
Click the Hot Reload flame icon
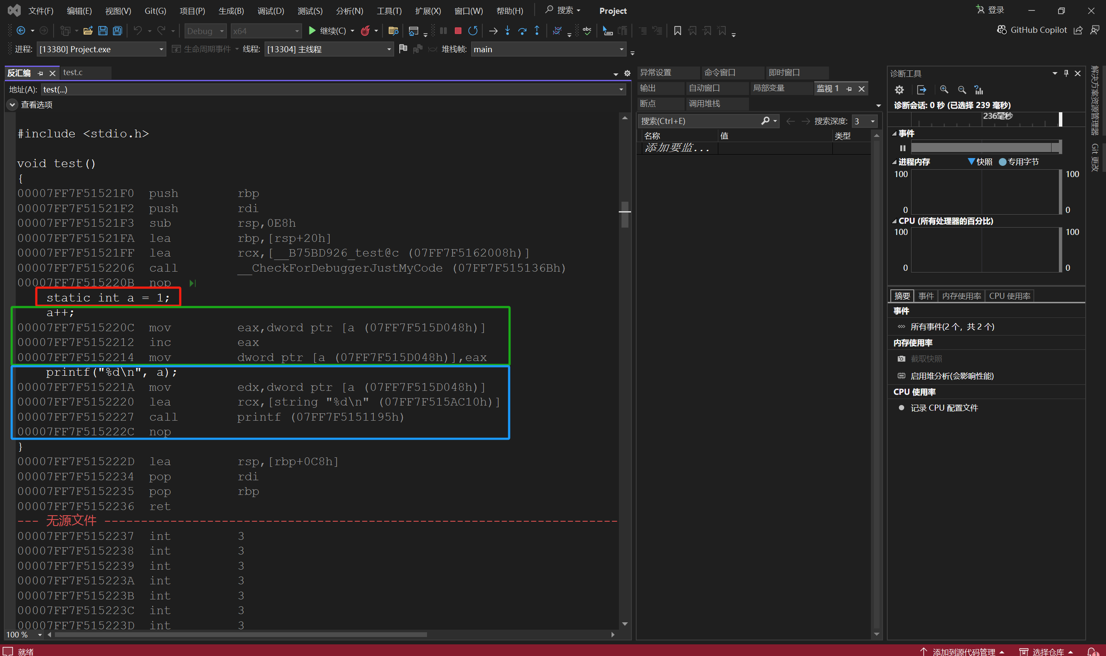(x=365, y=31)
